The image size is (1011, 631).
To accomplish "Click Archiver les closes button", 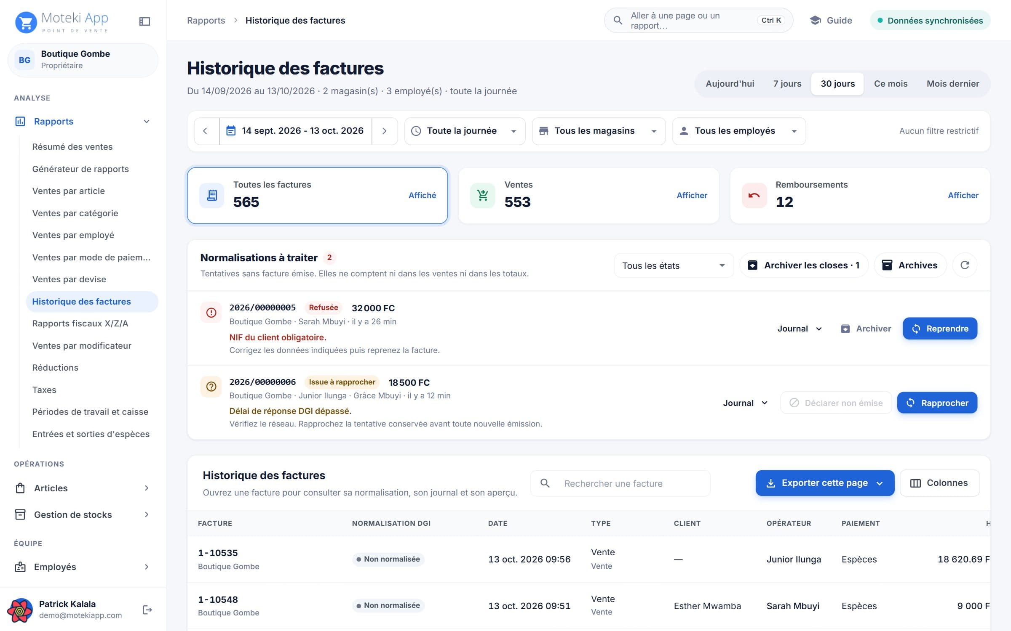I will point(803,265).
